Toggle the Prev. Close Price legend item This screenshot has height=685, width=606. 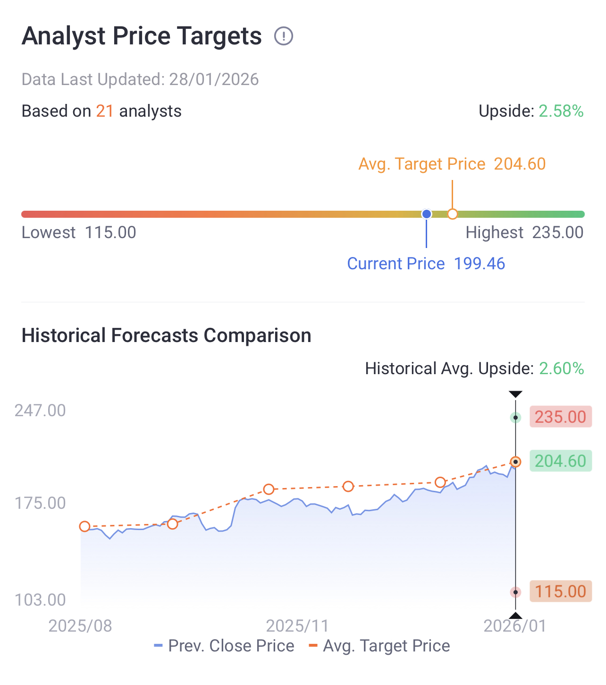[224, 646]
